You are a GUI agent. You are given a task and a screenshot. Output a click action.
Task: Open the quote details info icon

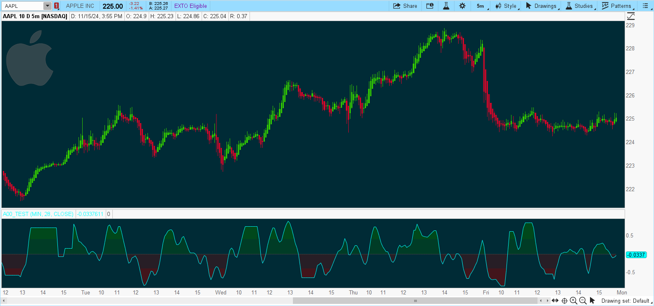pos(430,6)
